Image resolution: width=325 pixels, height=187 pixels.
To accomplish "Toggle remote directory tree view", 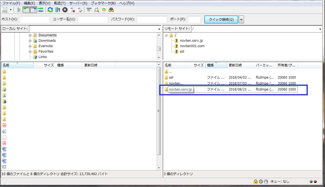I will [x=33, y=10].
